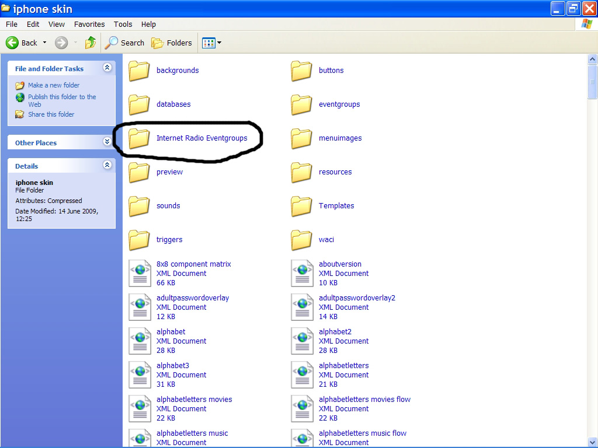
Task: Minimize the iphone skin window
Action: coord(558,8)
